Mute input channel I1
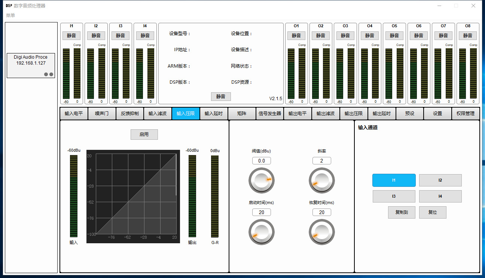 [x=71, y=35]
